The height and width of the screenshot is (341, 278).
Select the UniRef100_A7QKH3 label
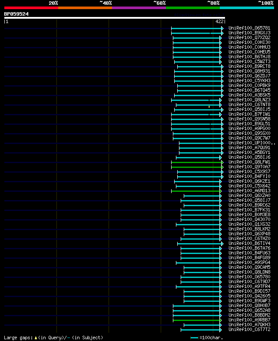(249, 324)
